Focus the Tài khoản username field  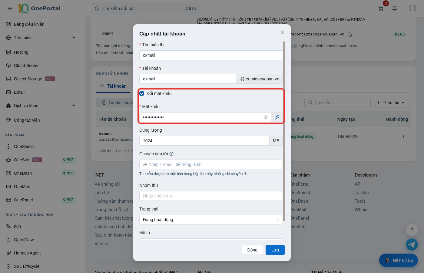pos(188,79)
